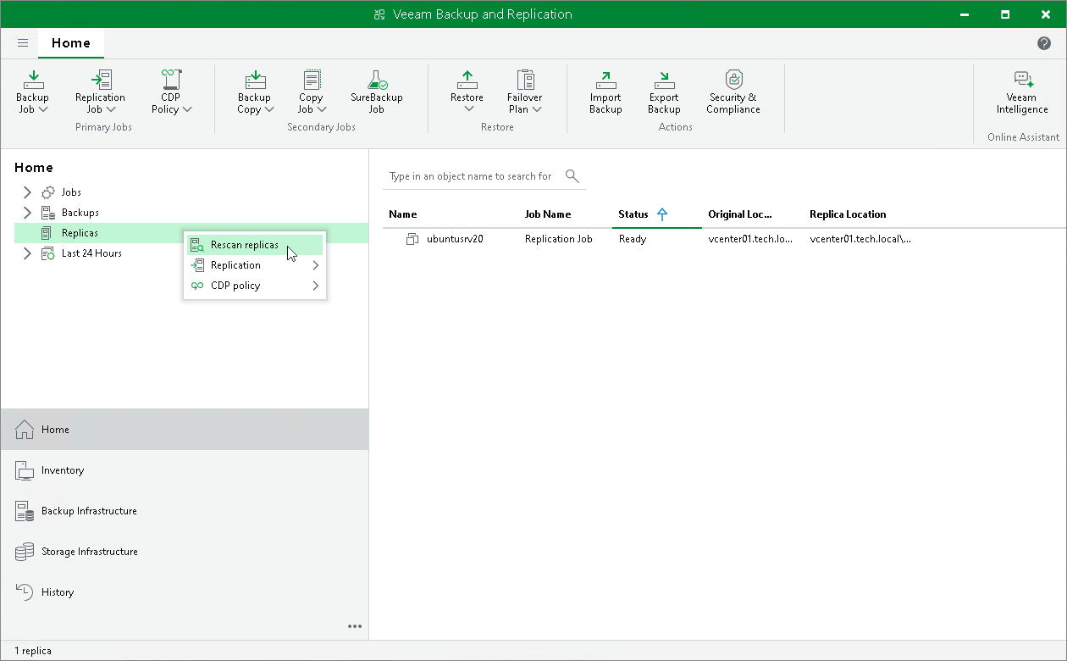Open the Failover Plan dropdown arrow
The height and width of the screenshot is (661, 1067).
coord(537,109)
